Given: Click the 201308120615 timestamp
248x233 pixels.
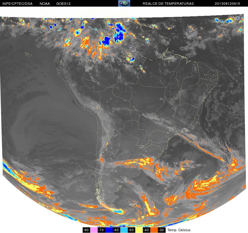Looking at the screenshot, I should click(x=228, y=4).
